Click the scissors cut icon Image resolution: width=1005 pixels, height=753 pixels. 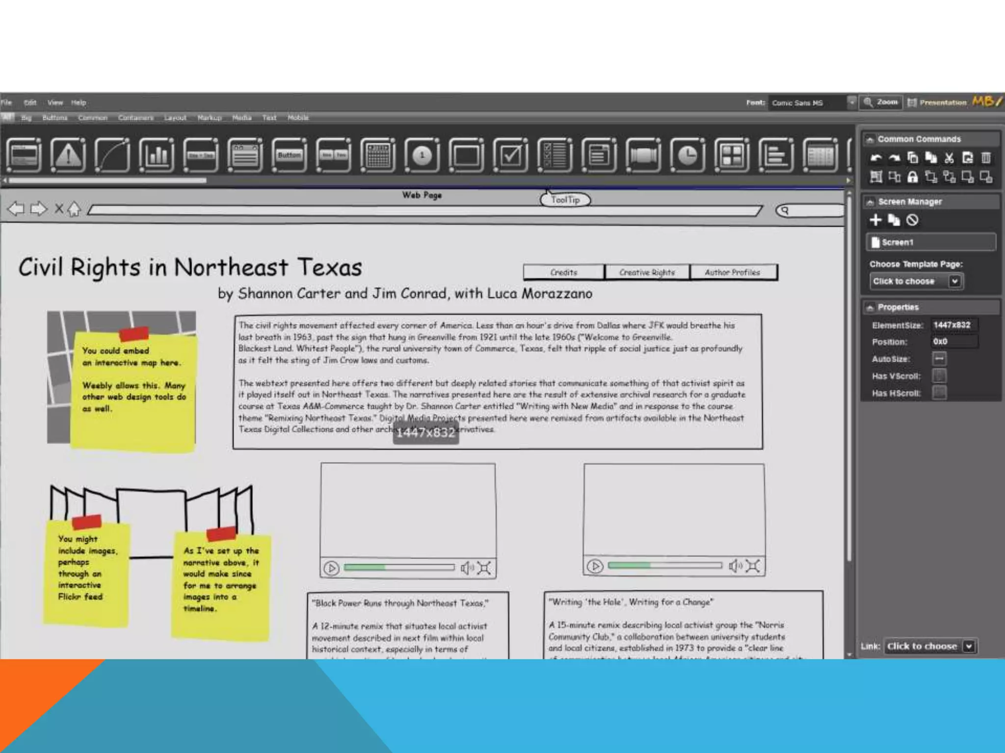949,158
